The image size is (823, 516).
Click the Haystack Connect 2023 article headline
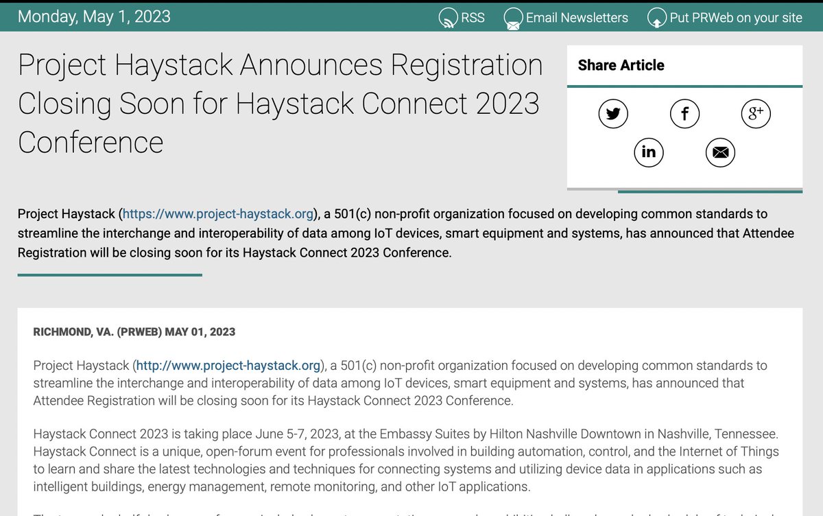coord(281,104)
